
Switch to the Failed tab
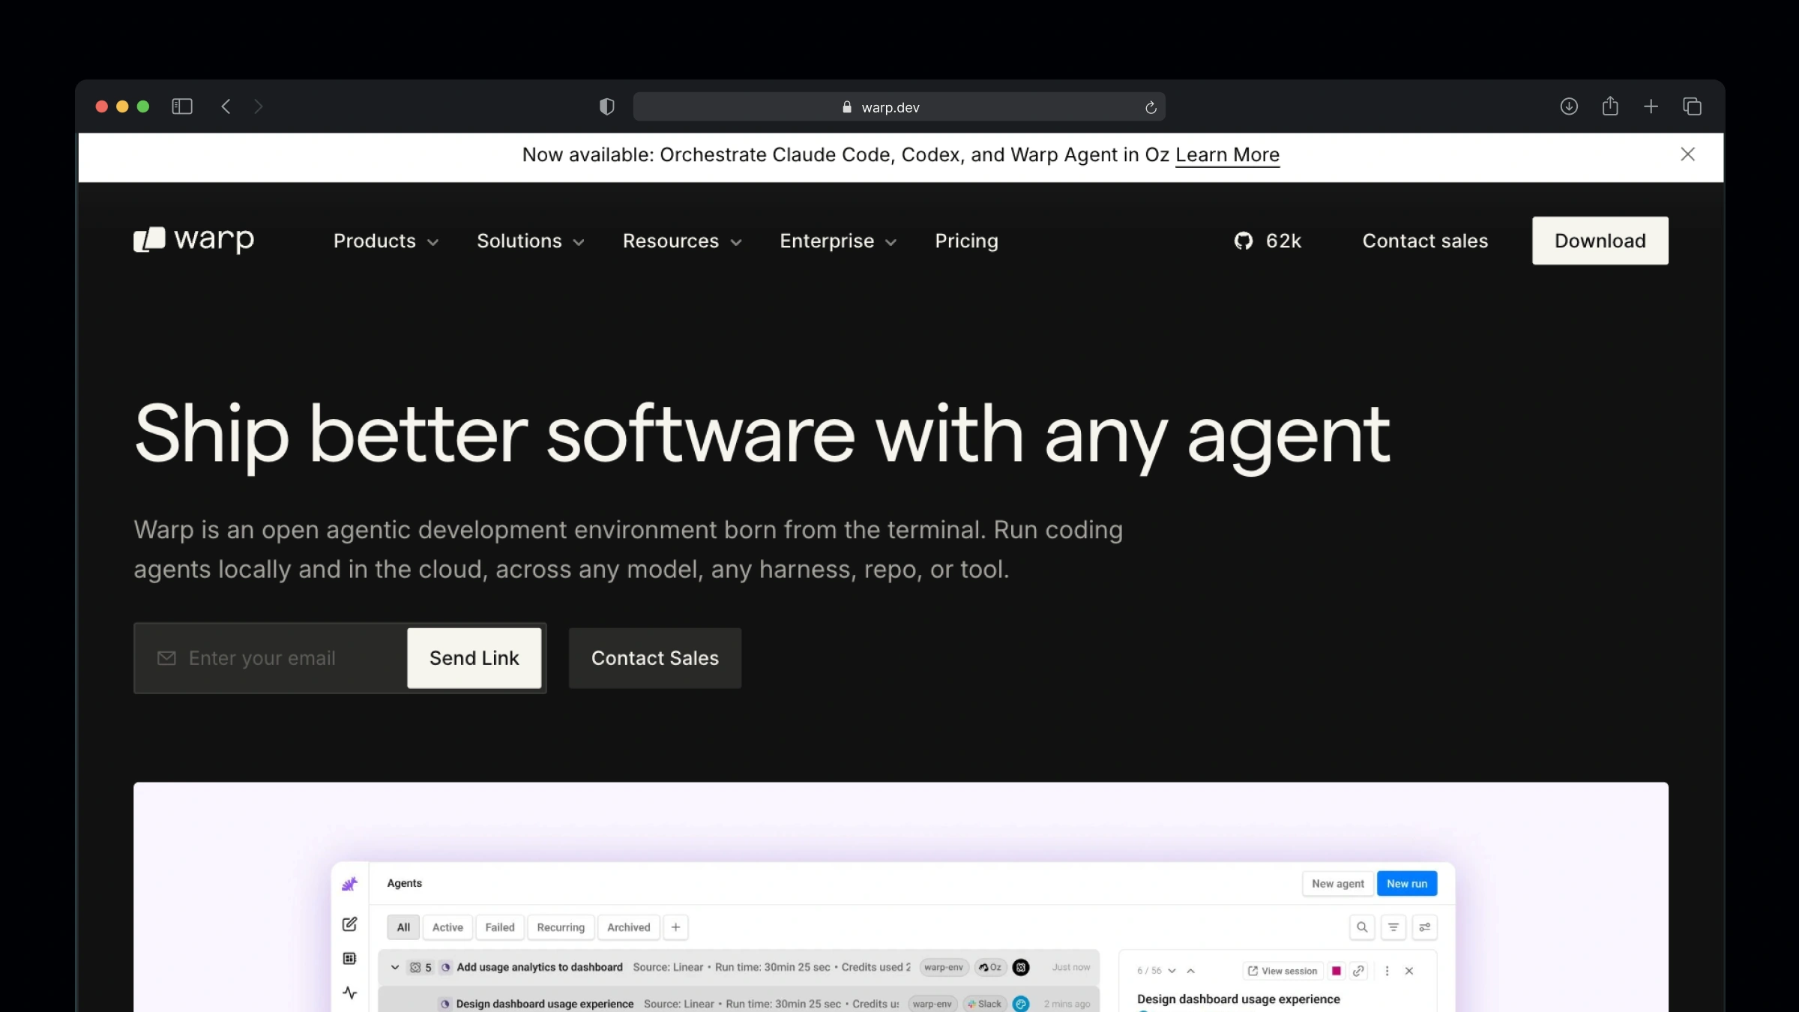tap(500, 927)
